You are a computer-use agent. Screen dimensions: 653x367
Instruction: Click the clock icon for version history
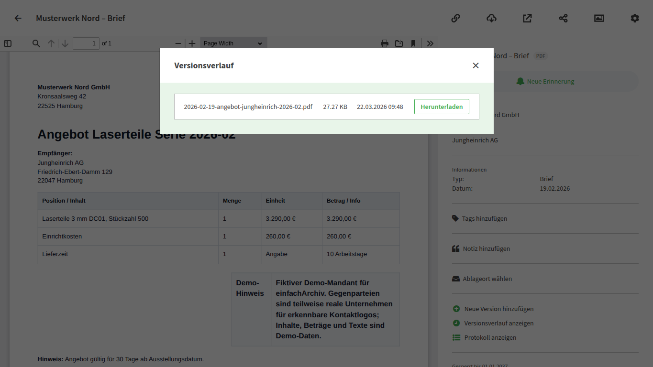click(x=456, y=323)
